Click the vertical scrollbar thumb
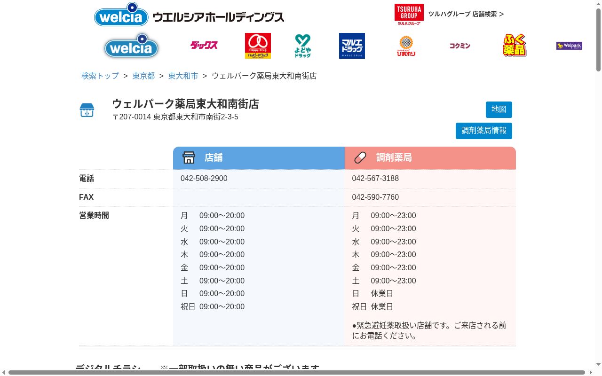Viewport: 602px width, 376px height. (x=598, y=40)
